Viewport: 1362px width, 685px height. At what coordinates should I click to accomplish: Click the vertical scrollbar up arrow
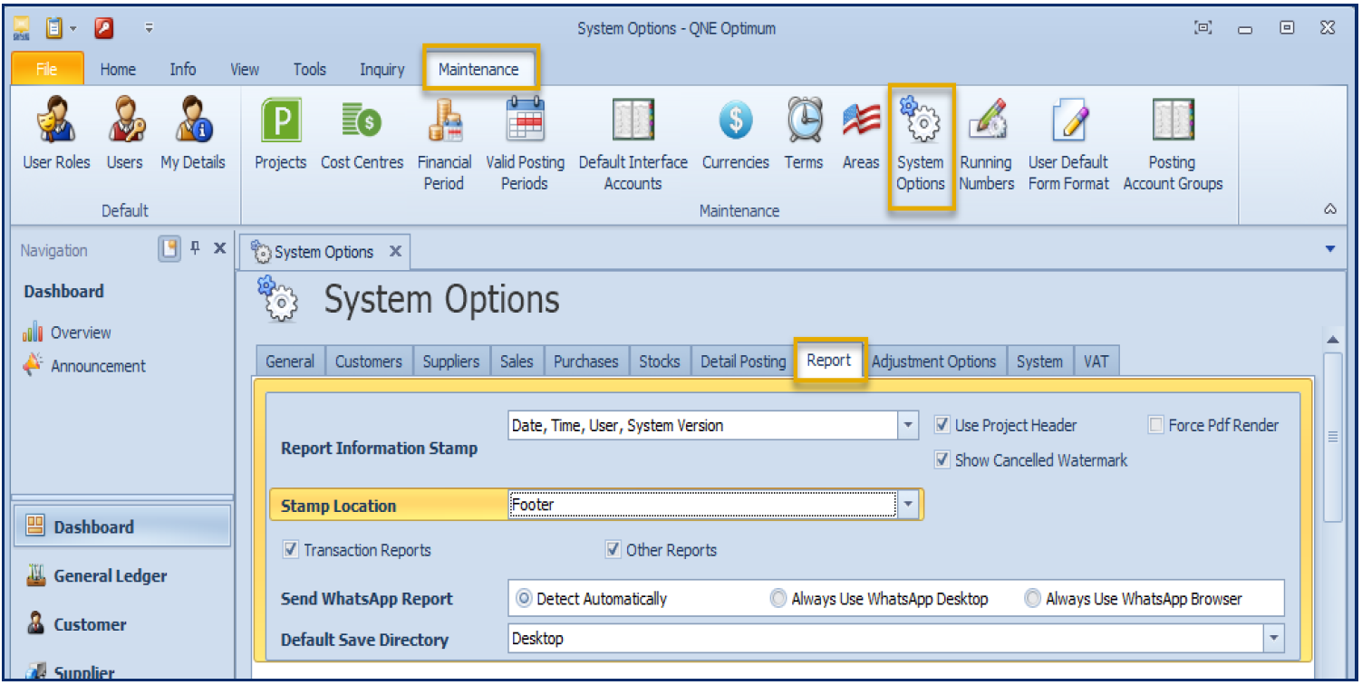click(1333, 339)
